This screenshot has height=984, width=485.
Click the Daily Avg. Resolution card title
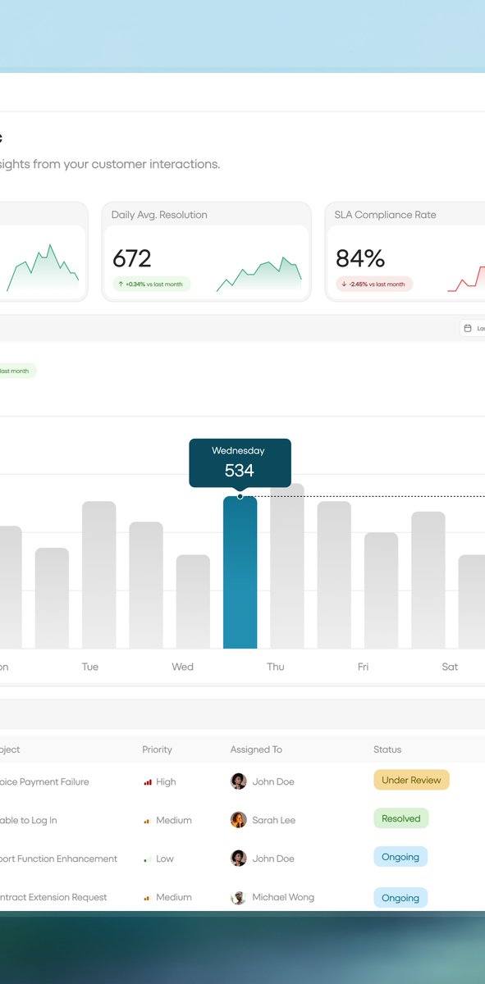point(159,215)
